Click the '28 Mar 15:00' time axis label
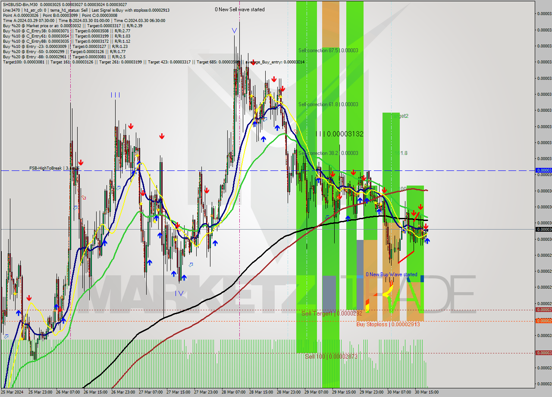552x397 pixels. [262, 392]
